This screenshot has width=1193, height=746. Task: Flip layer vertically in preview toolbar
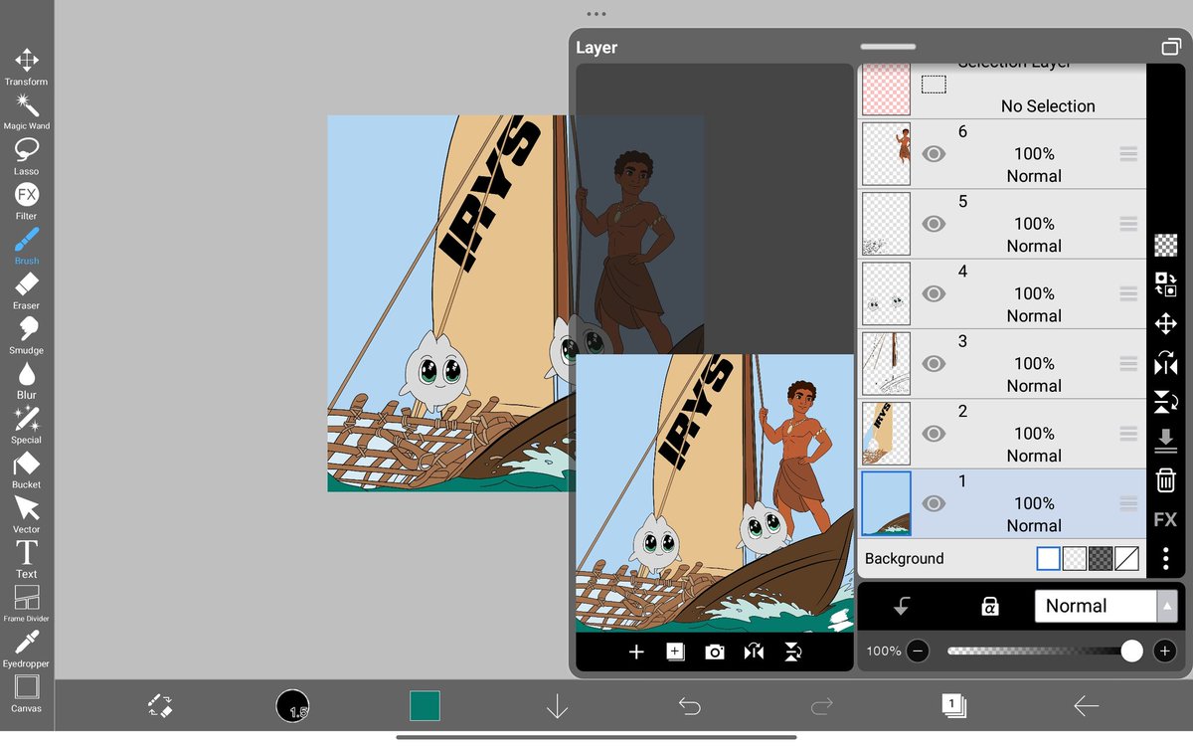[x=792, y=652]
